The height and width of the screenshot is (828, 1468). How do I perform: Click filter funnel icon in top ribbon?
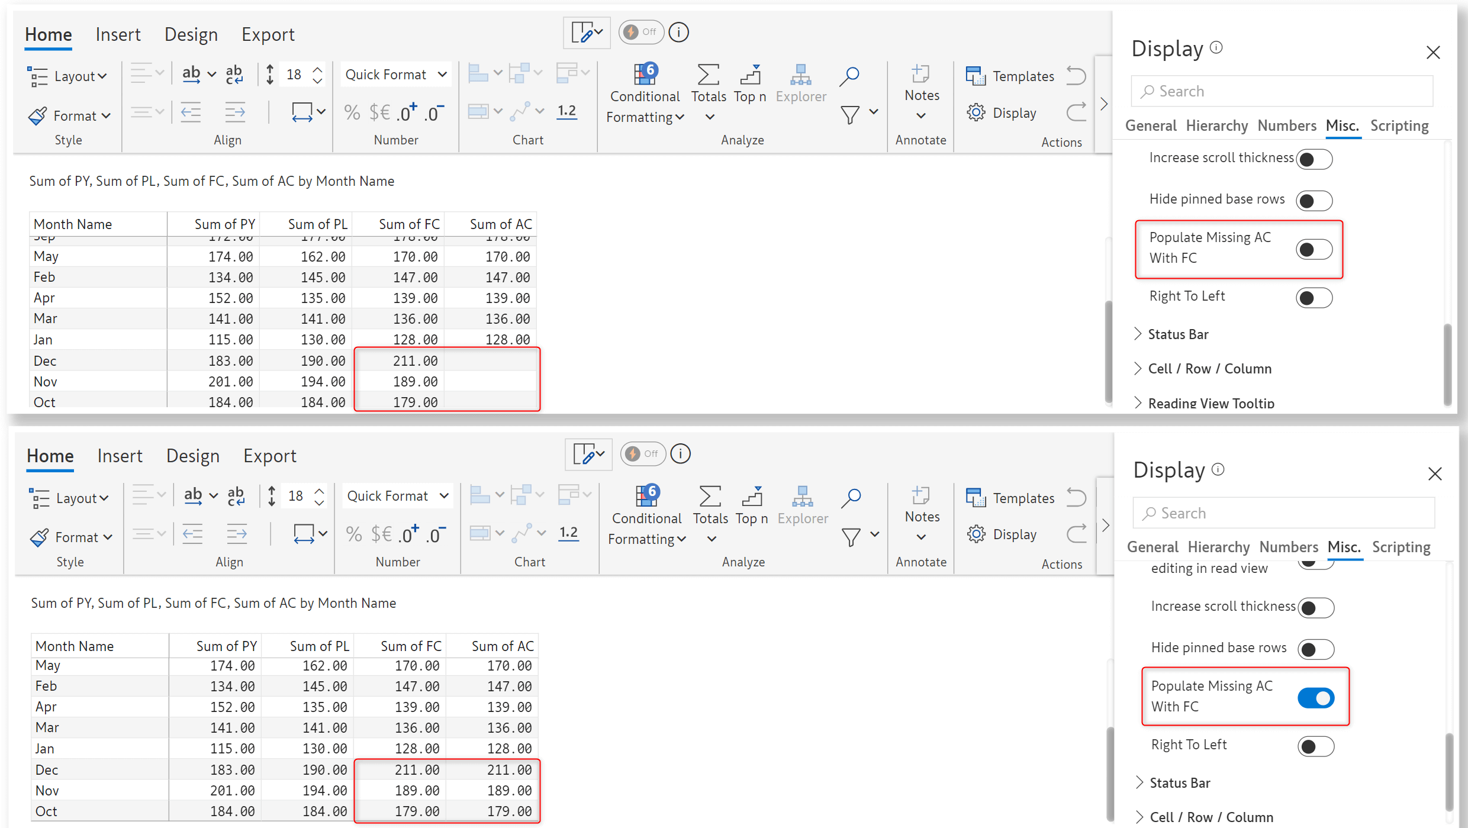coord(851,114)
